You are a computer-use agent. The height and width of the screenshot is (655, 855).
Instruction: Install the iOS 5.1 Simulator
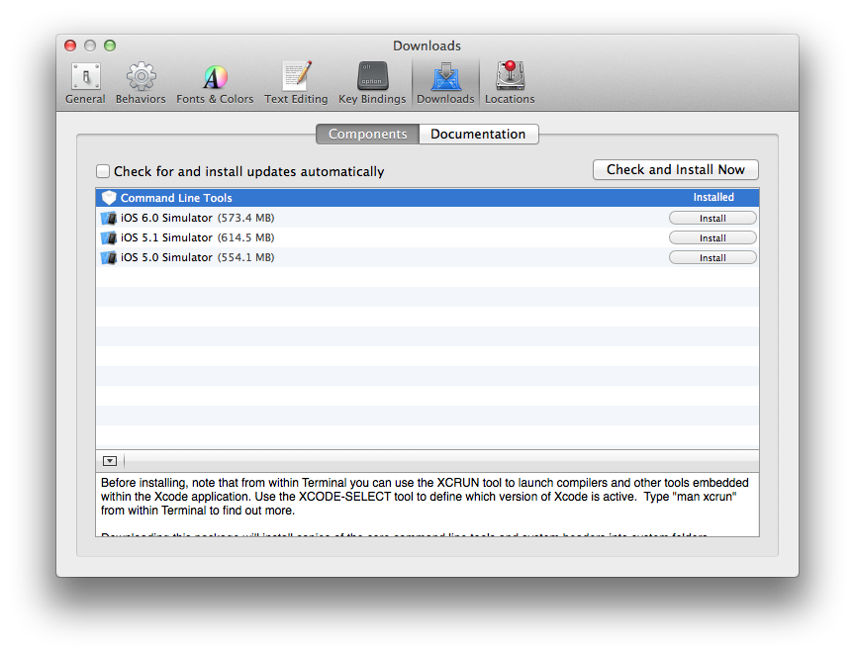pos(712,237)
